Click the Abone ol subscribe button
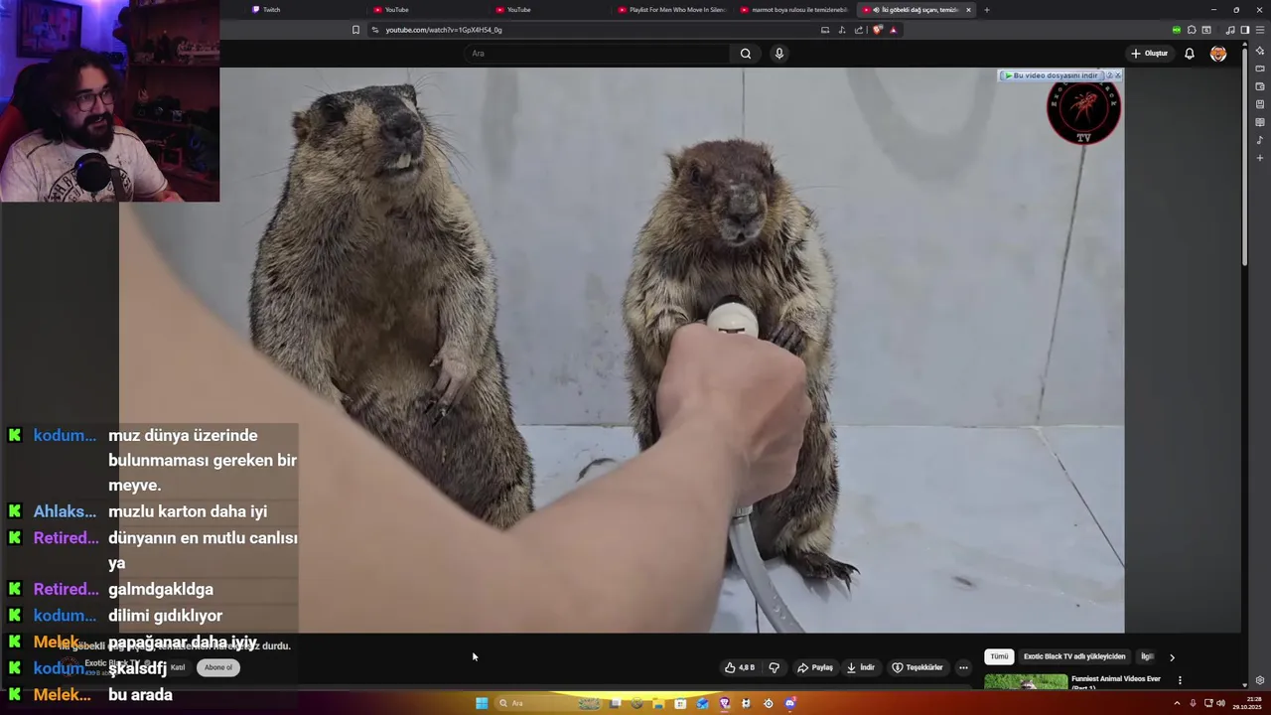 tap(218, 667)
